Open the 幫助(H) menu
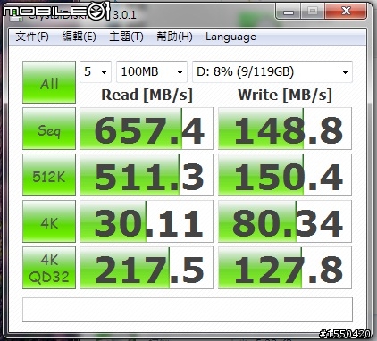 tap(174, 37)
